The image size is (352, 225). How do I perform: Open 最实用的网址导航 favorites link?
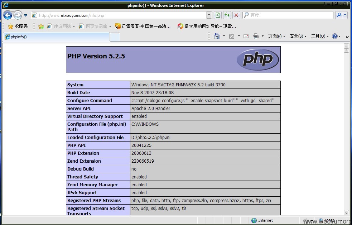[x=207, y=27]
